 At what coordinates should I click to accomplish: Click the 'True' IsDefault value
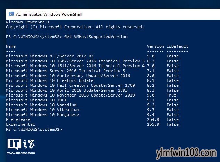tap(171, 95)
